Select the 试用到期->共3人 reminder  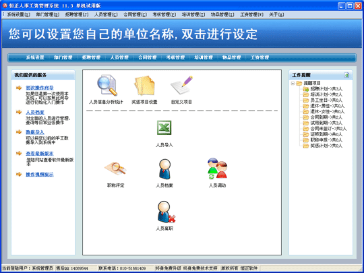(326, 123)
